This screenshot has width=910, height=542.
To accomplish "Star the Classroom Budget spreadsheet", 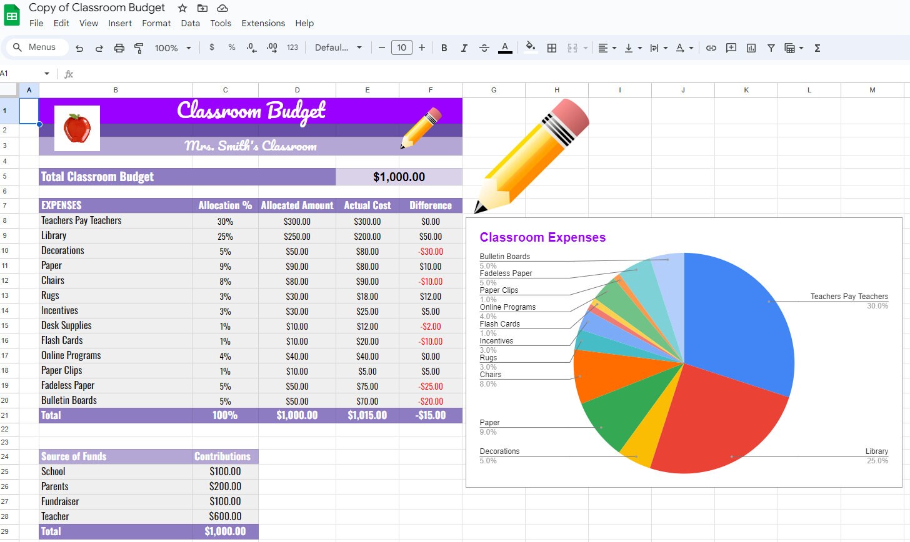I will tap(181, 8).
